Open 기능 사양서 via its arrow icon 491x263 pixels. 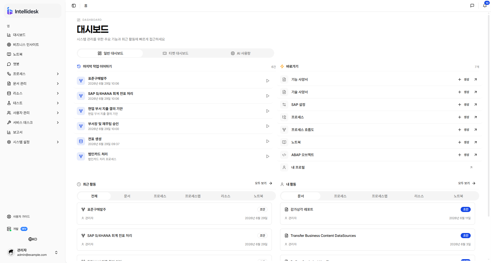point(476,79)
